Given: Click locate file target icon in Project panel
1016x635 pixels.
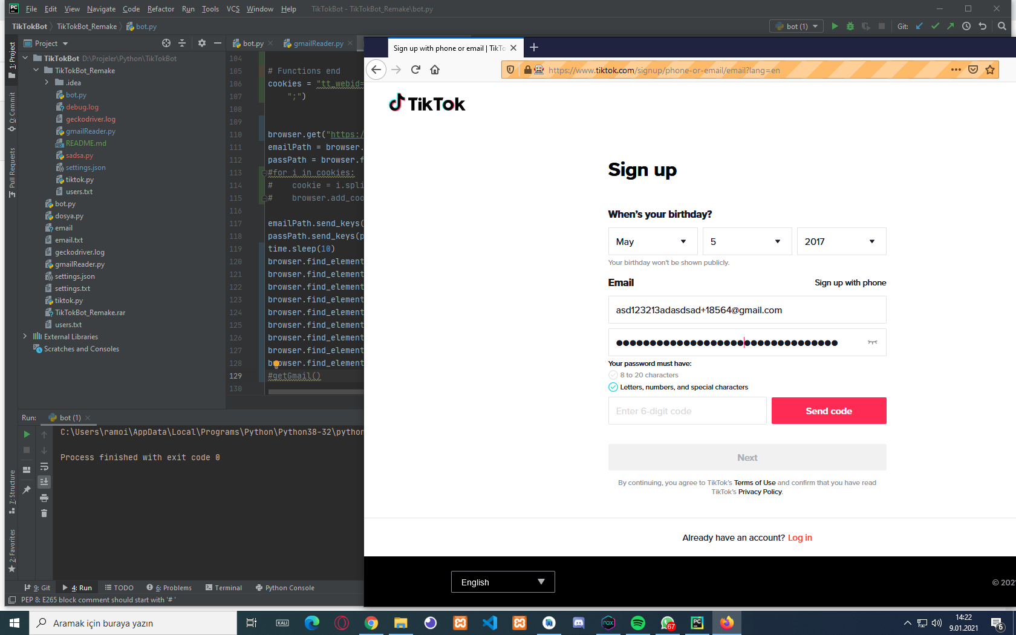Looking at the screenshot, I should [x=166, y=43].
